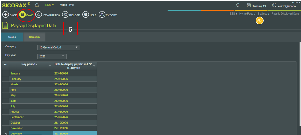301x135 pixels.
Task: Sort by the Pay period column header
Action: click(x=29, y=64)
